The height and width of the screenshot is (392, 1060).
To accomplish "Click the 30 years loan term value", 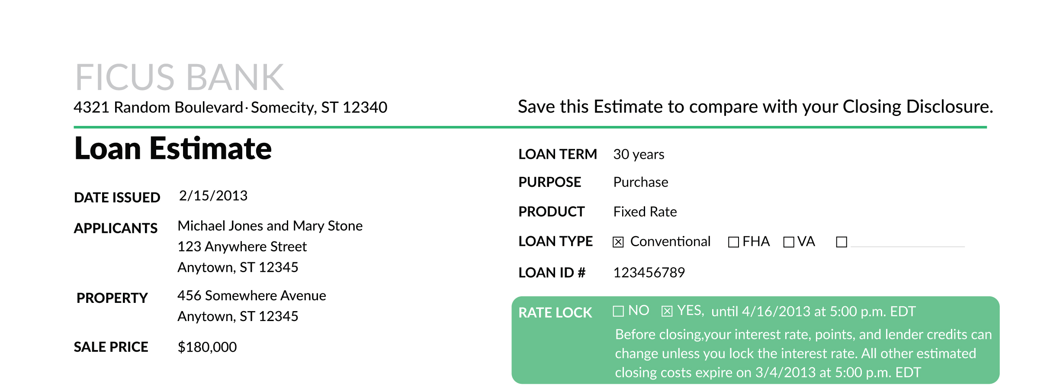I will click(639, 154).
